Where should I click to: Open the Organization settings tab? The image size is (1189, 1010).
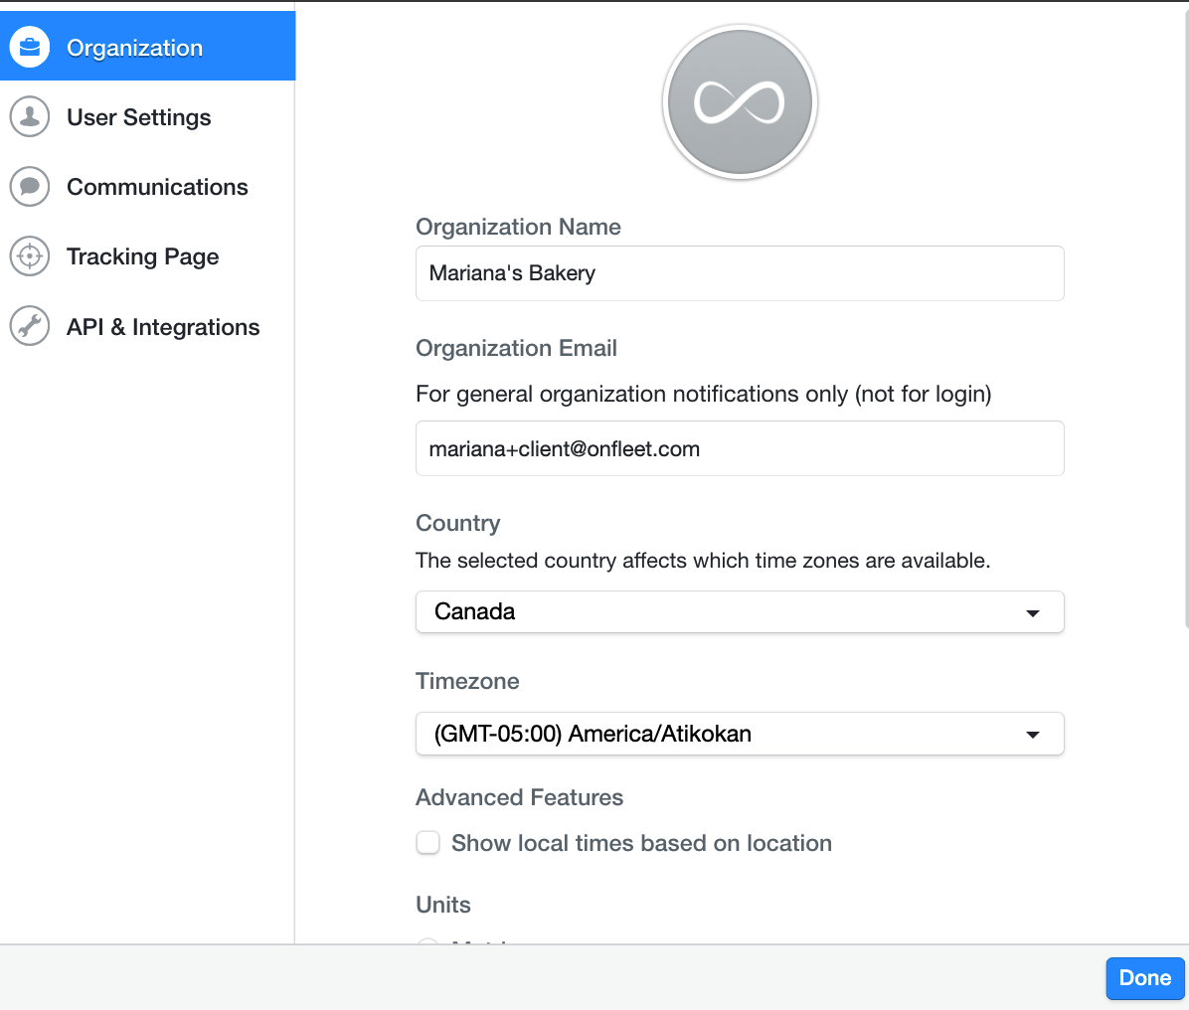coord(147,47)
